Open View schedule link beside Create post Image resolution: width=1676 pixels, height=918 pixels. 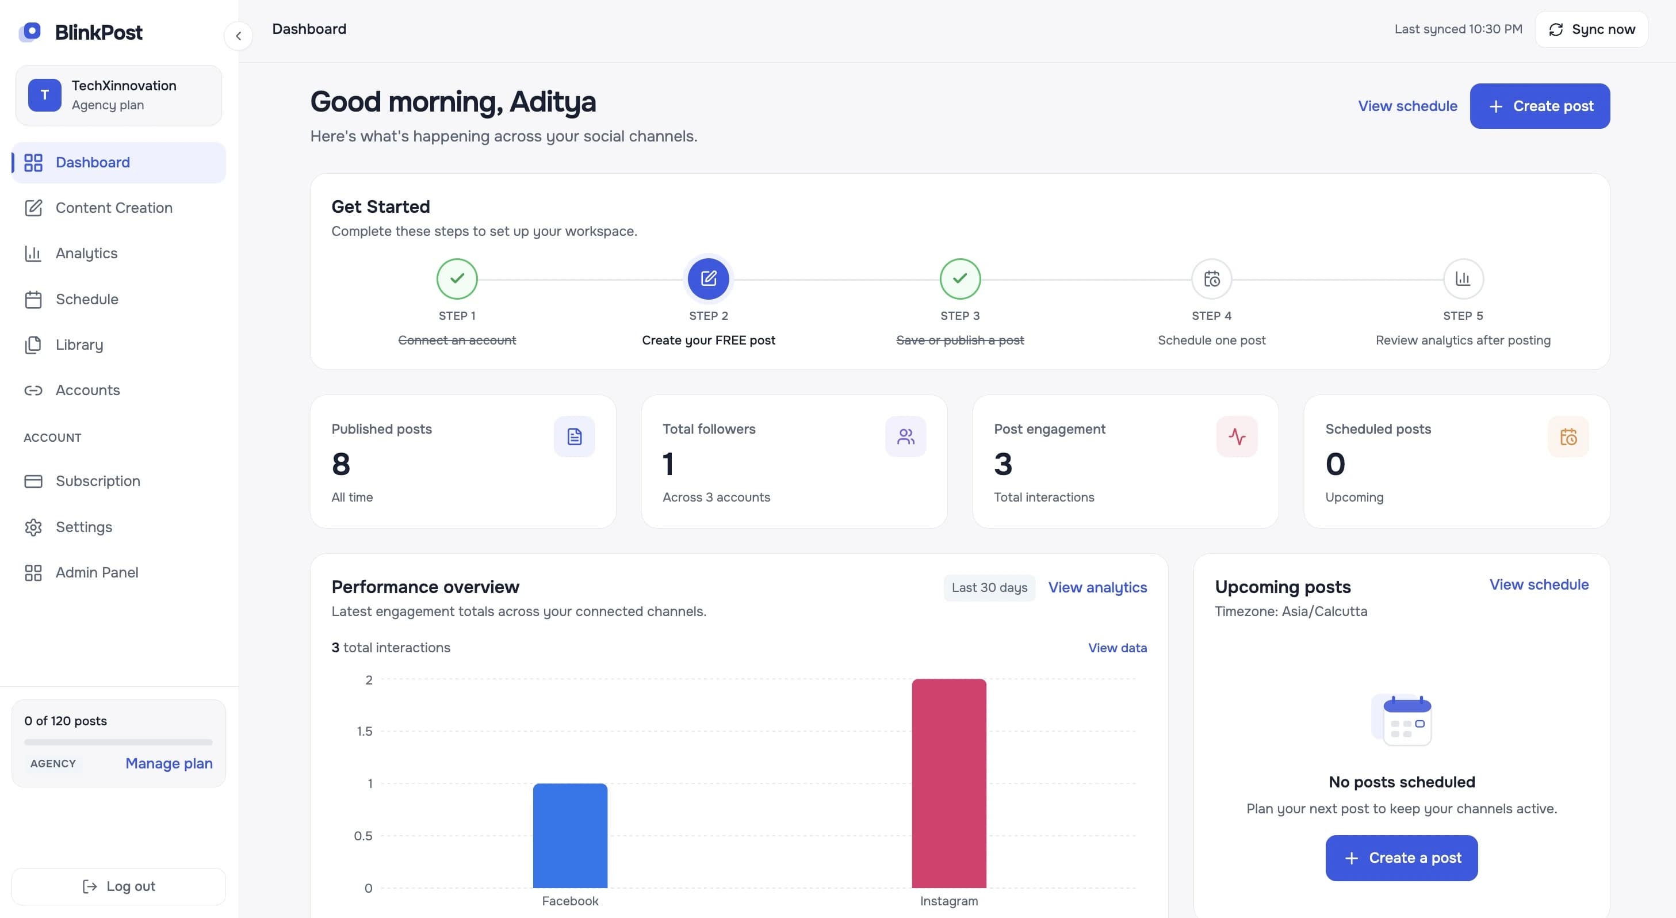1407,106
